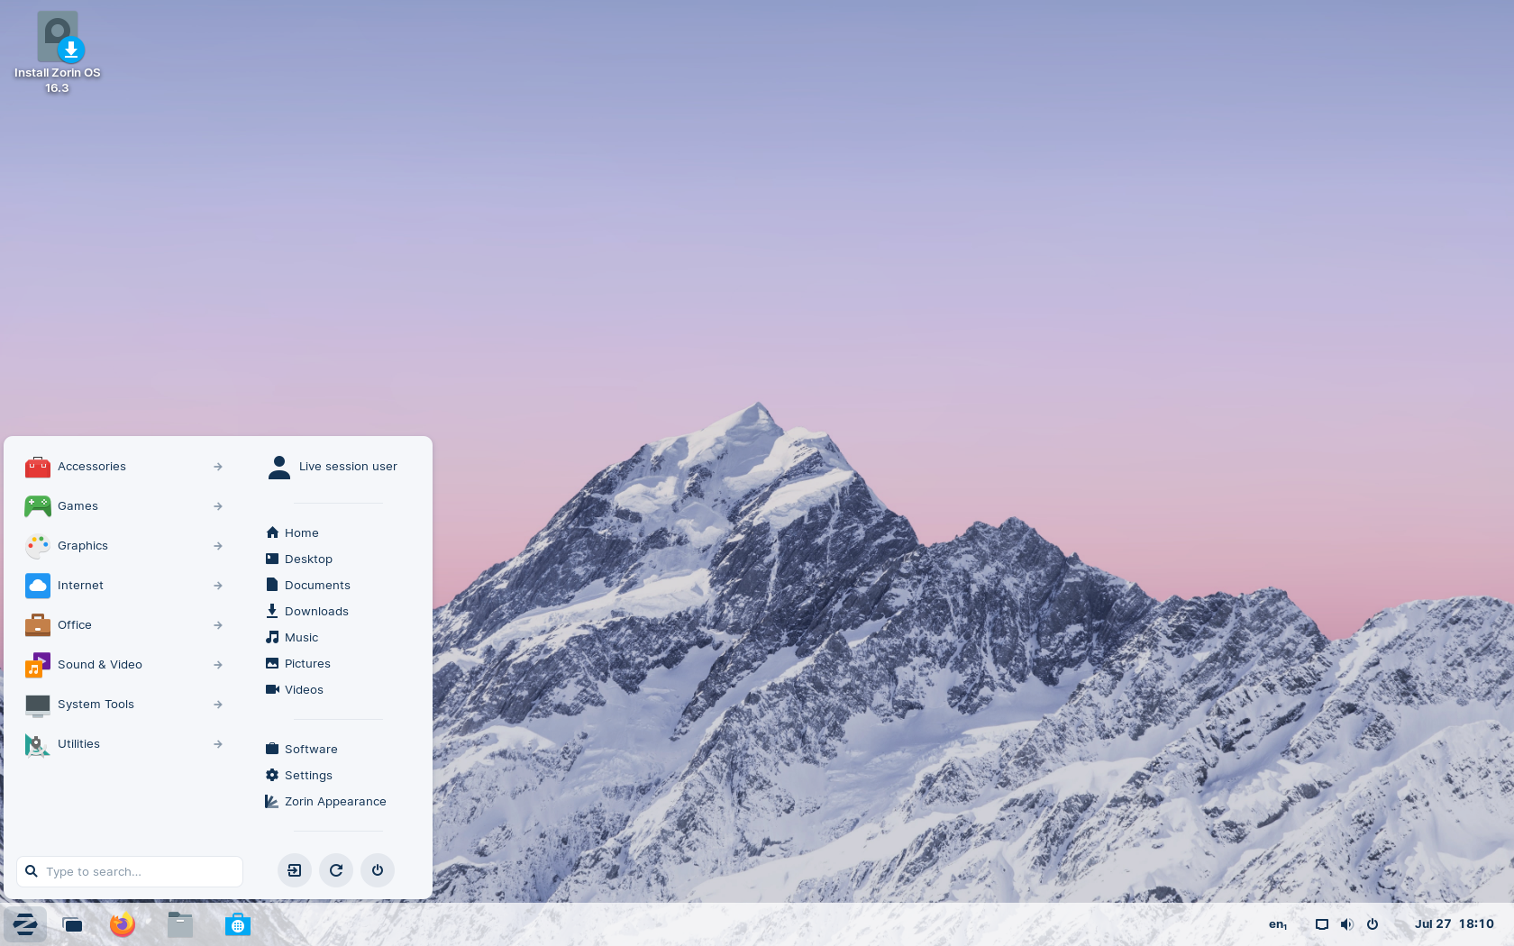Open the Zorin menu from the taskbar
1514x946 pixels.
(24, 924)
